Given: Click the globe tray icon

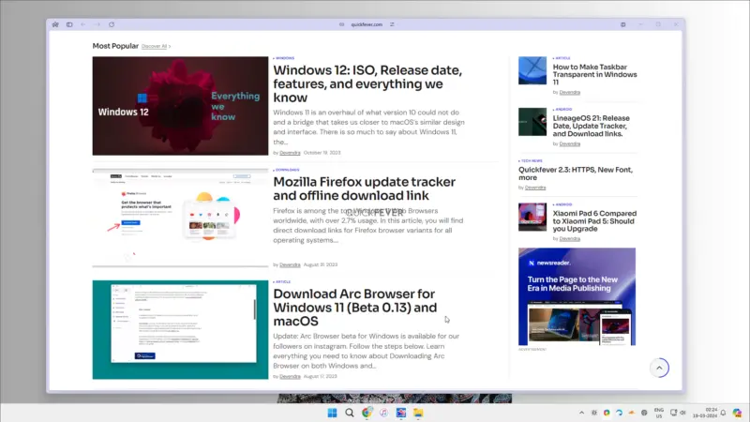Looking at the screenshot, I should 644,413.
